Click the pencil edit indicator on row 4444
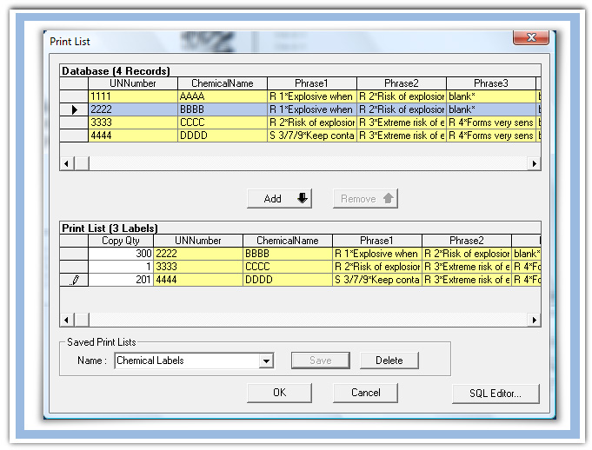This screenshot has height=450, width=592. (x=74, y=281)
